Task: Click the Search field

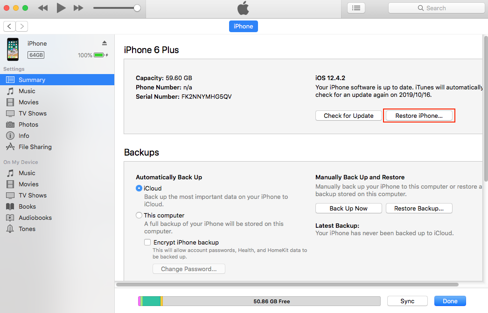Action: pos(436,8)
